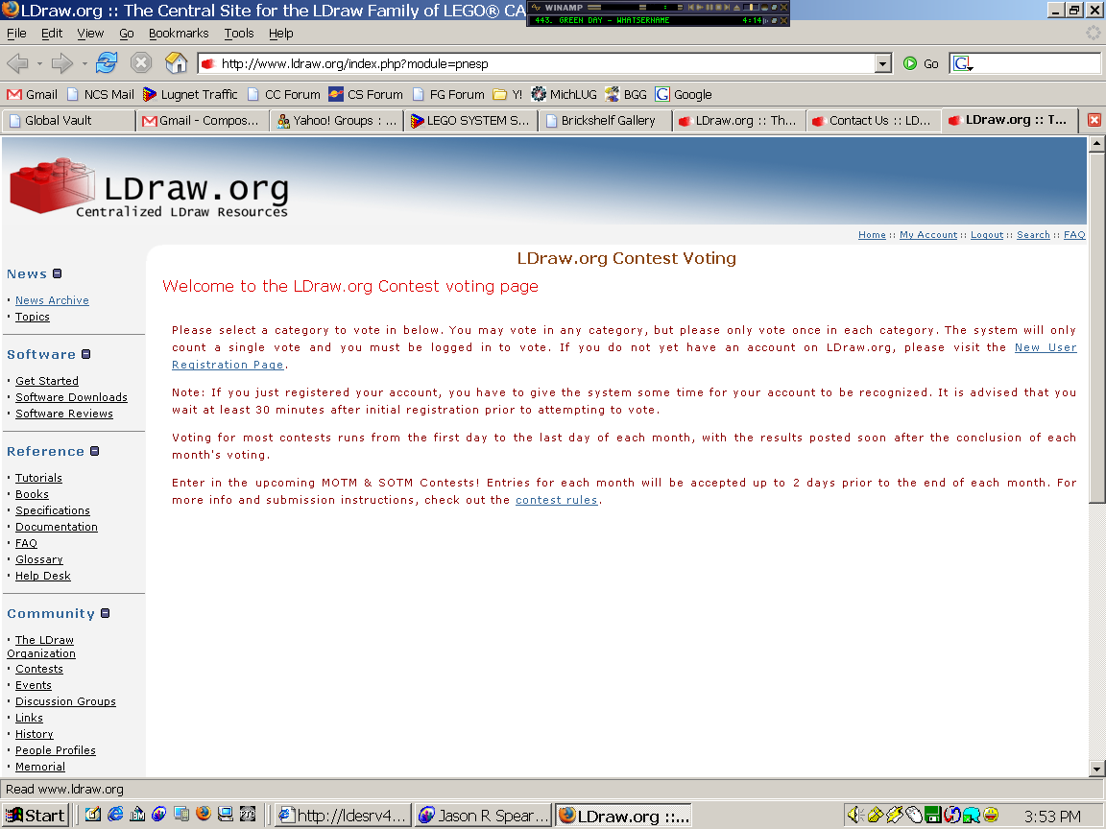Open the People Profiles link
The height and width of the screenshot is (829, 1106).
point(56,750)
